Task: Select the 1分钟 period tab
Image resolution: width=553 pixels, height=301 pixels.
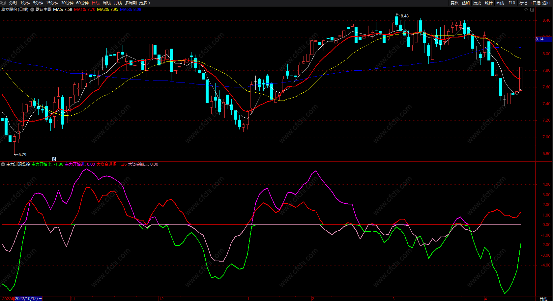Action: [25, 3]
